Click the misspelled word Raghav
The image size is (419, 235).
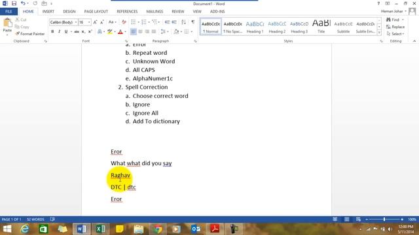click(x=120, y=175)
